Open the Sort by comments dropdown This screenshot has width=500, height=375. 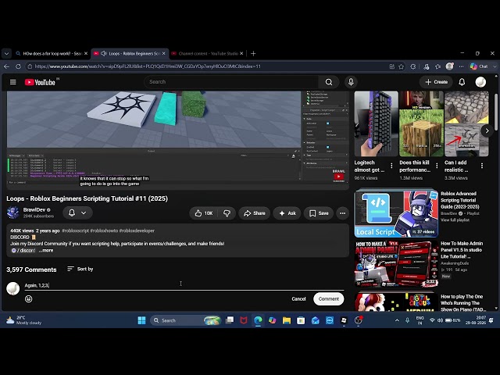pyautogui.click(x=80, y=269)
